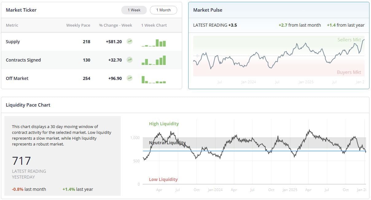Click the 717 latest reading value
This screenshot has height=200, width=371.
point(21,161)
